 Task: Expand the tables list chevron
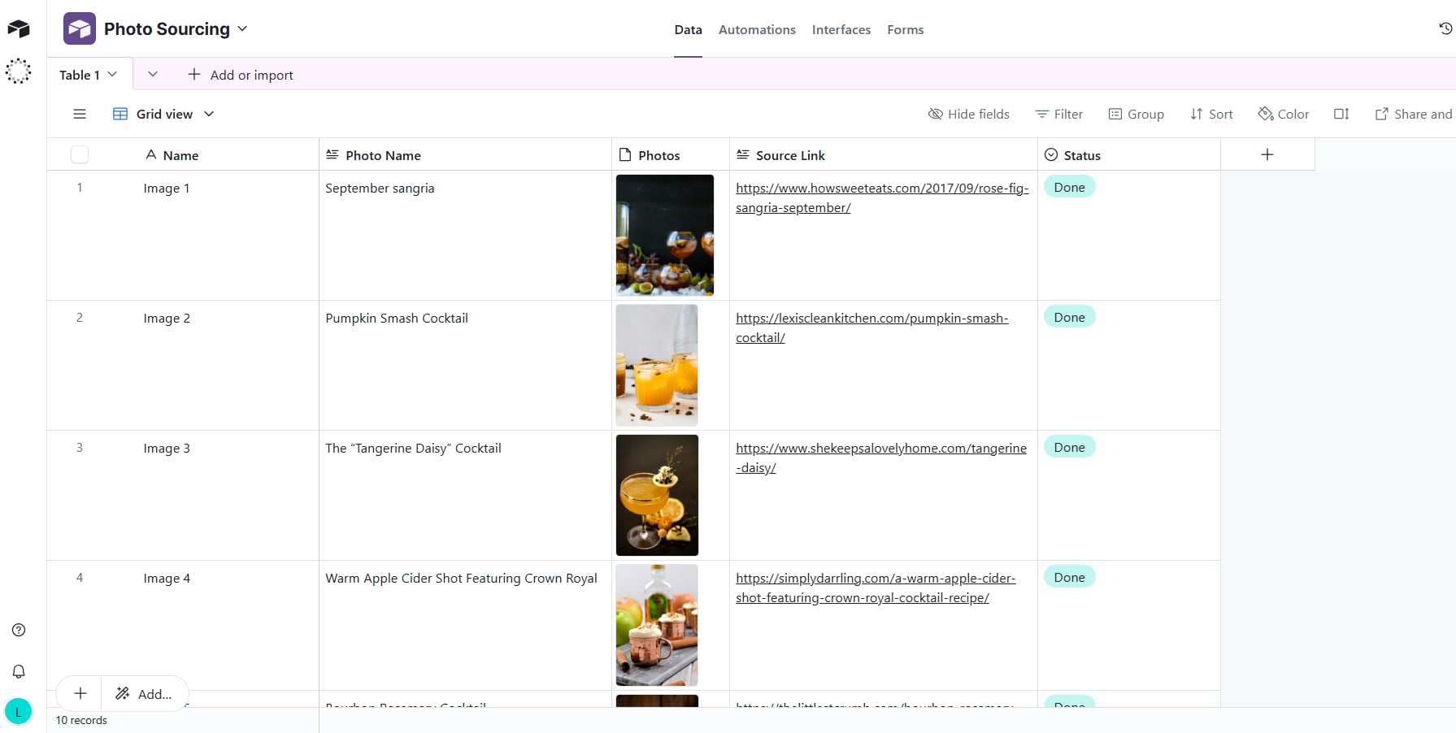(152, 75)
